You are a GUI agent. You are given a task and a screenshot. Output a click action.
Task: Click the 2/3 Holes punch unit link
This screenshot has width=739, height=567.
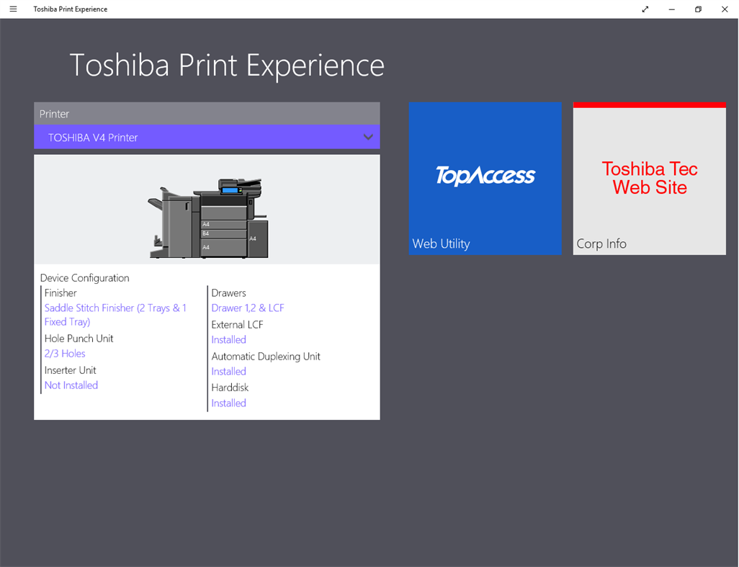coord(64,353)
